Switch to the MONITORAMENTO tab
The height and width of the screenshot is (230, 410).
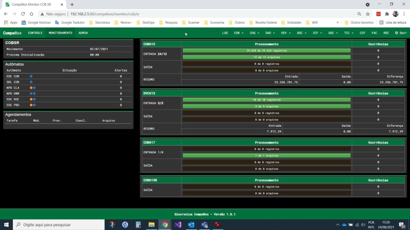pyautogui.click(x=60, y=33)
